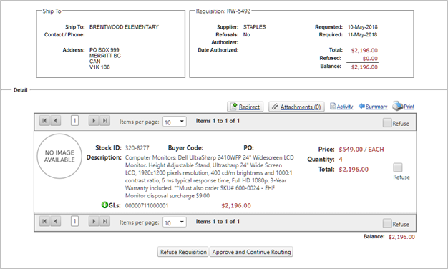
Task: Click price $549.00 / EACH
Action: click(361, 150)
